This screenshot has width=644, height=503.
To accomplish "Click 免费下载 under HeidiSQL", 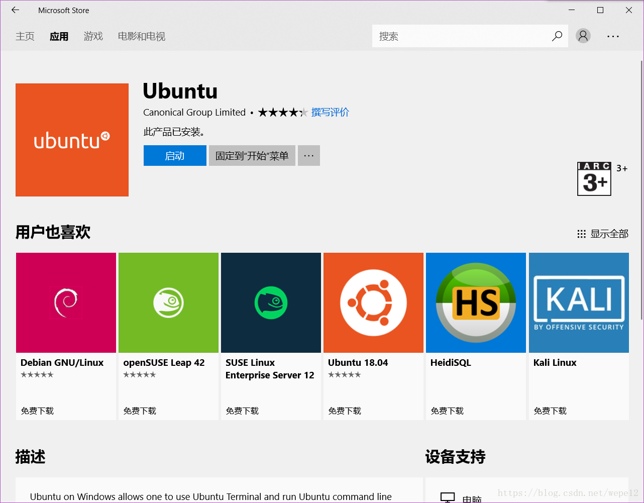I will click(447, 411).
